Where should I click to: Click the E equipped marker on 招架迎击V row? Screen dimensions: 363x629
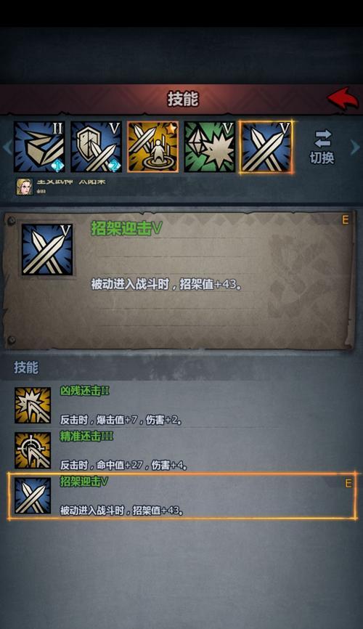(348, 484)
